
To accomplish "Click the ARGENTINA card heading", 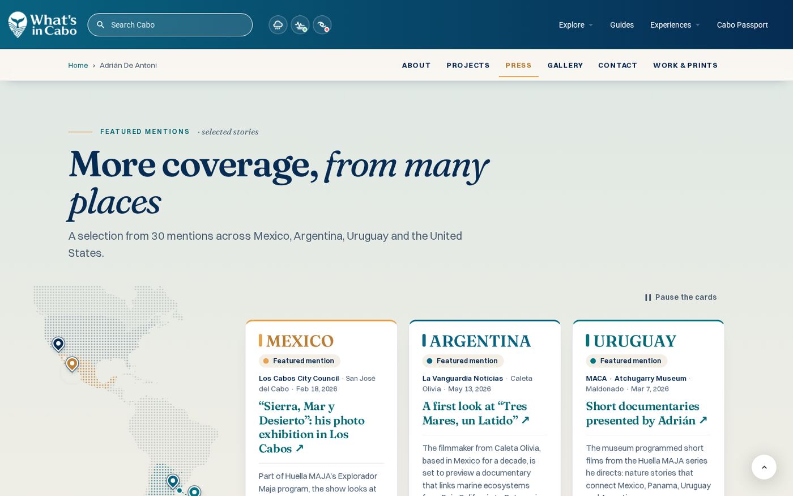I will 480,341.
